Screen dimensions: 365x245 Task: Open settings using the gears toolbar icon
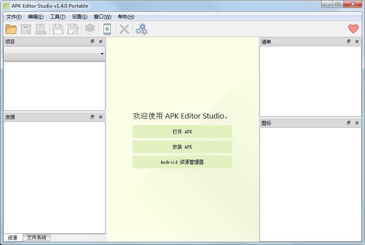pyautogui.click(x=141, y=29)
